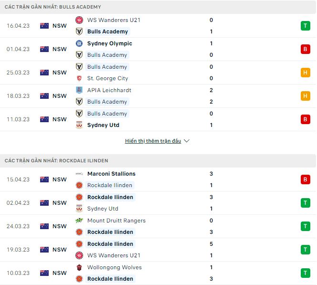The image size is (317, 285).
Task: Open Rockdale Ilinden from the 19.03.23 match
Action: (110, 244)
